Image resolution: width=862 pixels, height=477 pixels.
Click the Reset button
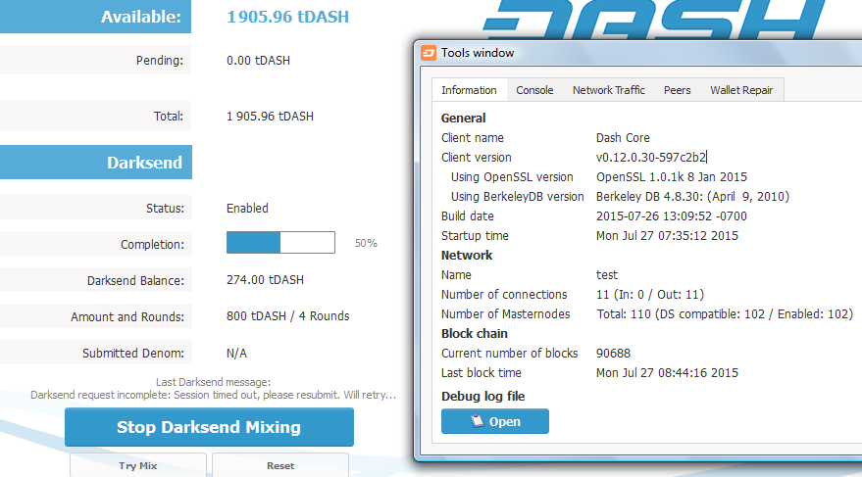(x=280, y=465)
